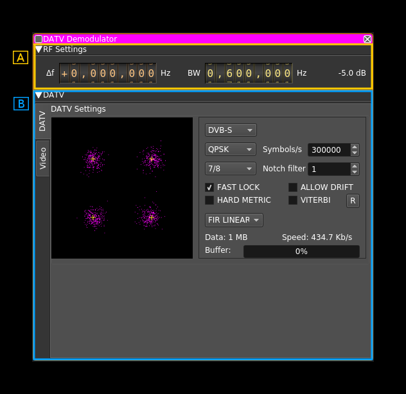The image size is (406, 394).
Task: Decrease Symbols/s with the down arrow
Action: tap(355, 153)
